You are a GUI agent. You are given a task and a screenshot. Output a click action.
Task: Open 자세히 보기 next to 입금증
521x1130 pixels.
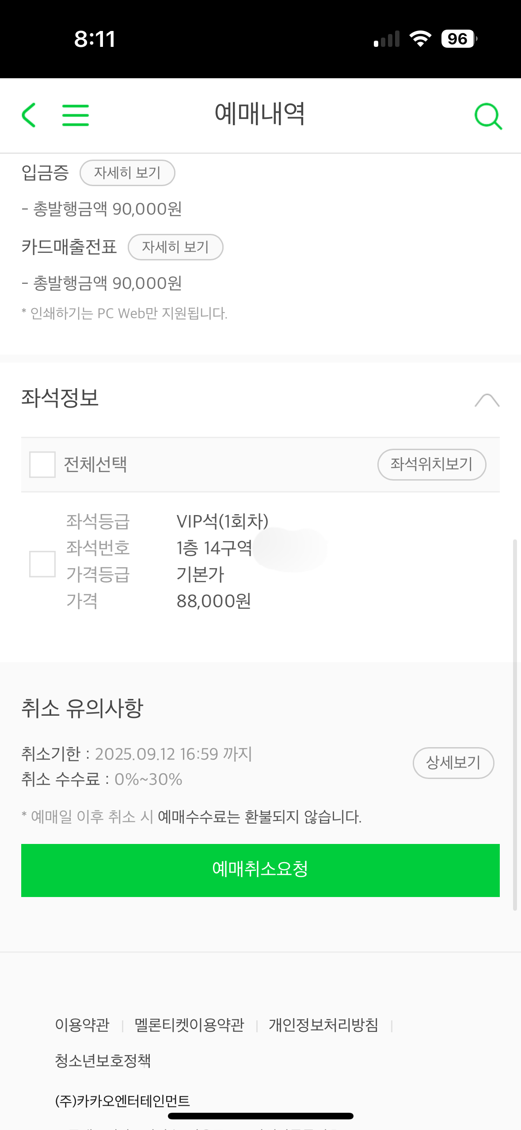127,173
